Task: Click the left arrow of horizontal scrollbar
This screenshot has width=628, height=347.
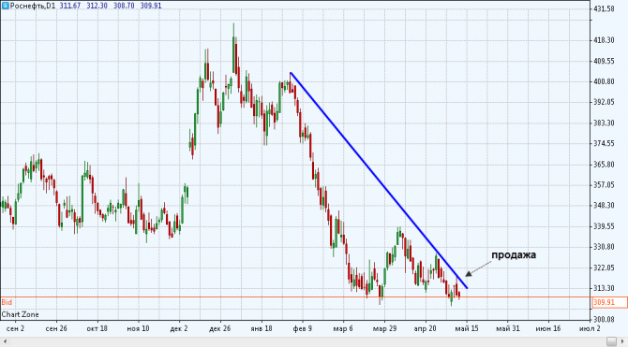Action: point(5,341)
